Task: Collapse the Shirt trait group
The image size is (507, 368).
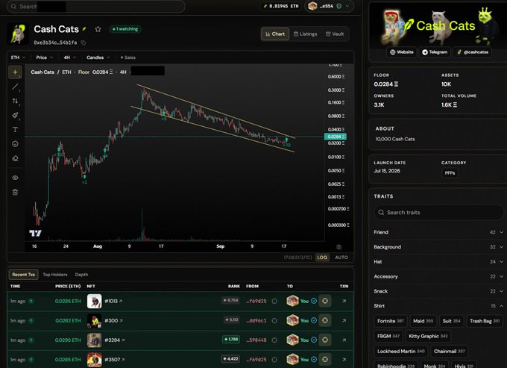Action: 438,306
